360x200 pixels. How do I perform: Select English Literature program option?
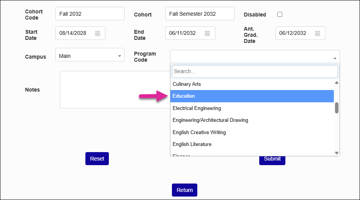coord(252,144)
